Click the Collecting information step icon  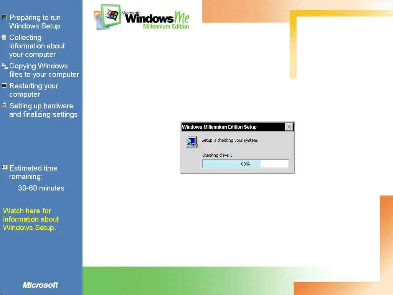coord(4,37)
